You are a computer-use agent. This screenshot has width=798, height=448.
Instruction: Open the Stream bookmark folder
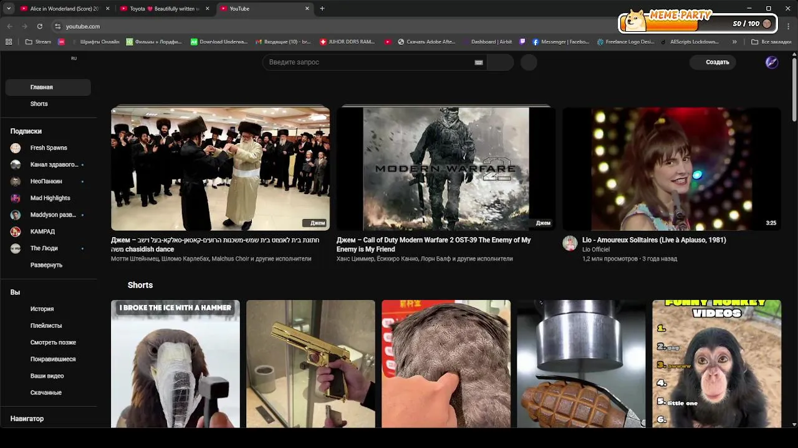coord(38,42)
